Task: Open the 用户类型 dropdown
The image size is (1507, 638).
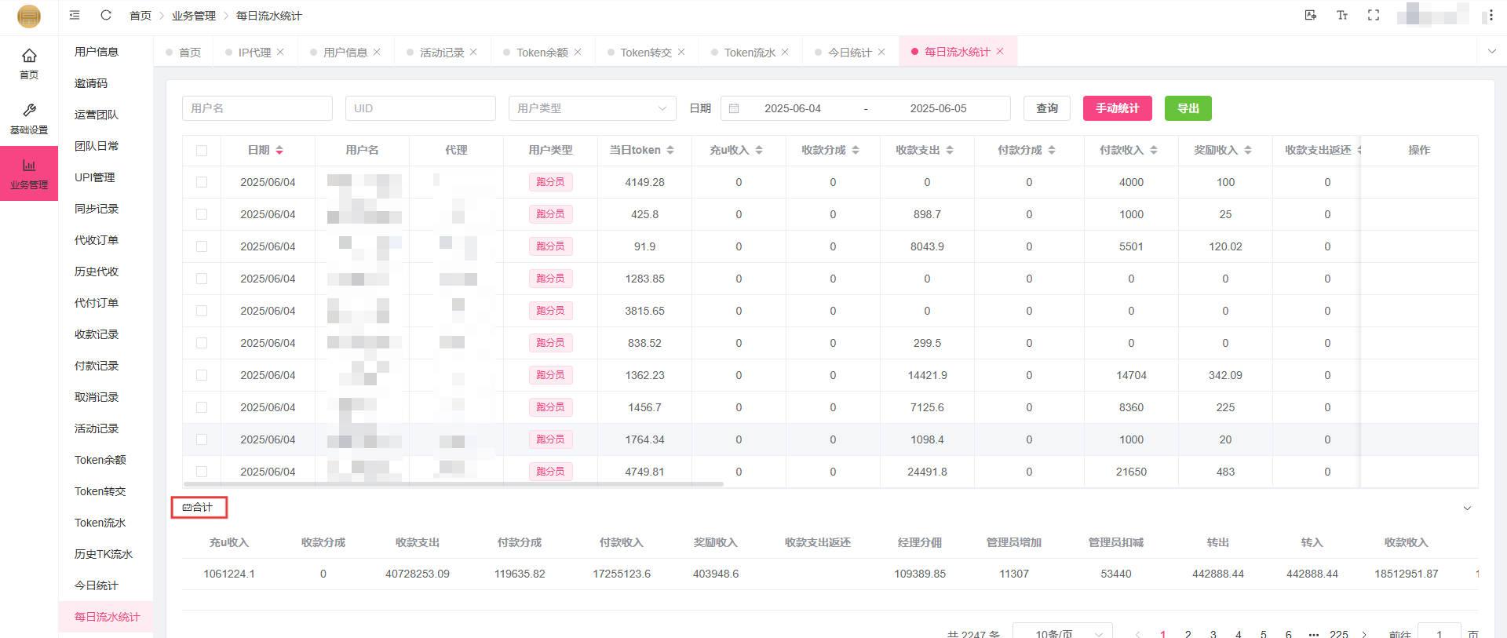Action: [x=592, y=108]
